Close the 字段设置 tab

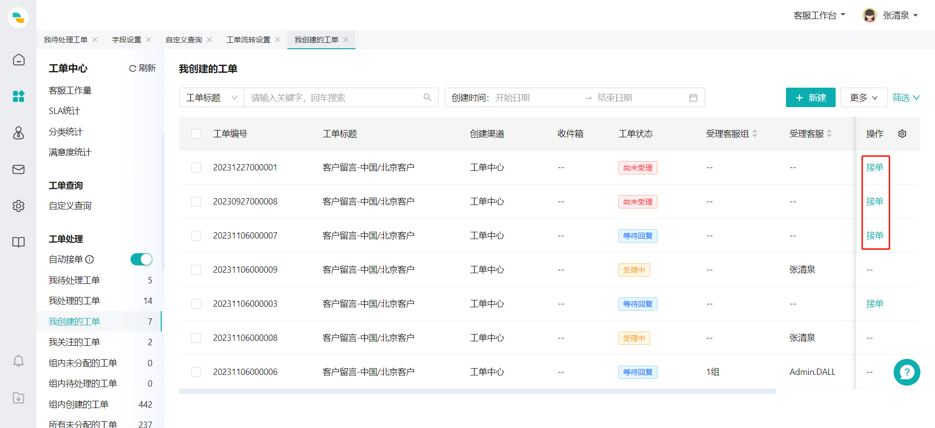coord(149,39)
